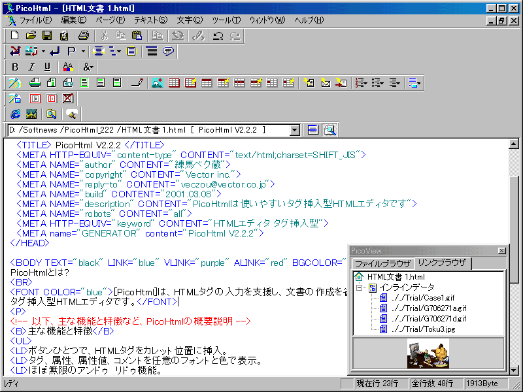
Task: Toggle the magnifier view button beside document list
Action: click(329, 130)
